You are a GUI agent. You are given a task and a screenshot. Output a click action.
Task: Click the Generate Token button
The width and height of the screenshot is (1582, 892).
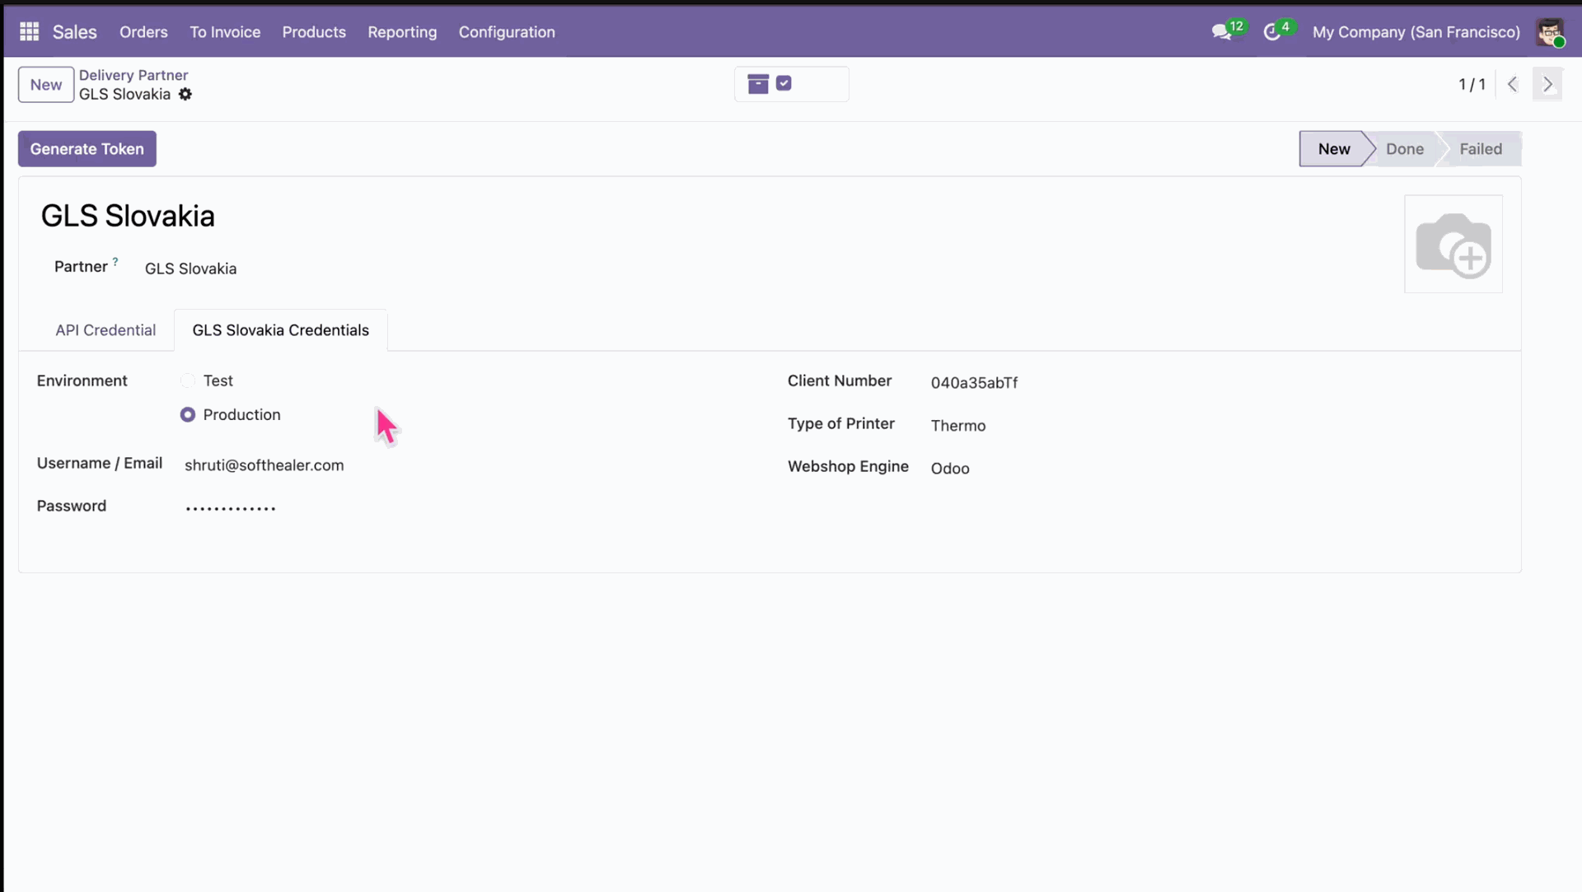87,149
